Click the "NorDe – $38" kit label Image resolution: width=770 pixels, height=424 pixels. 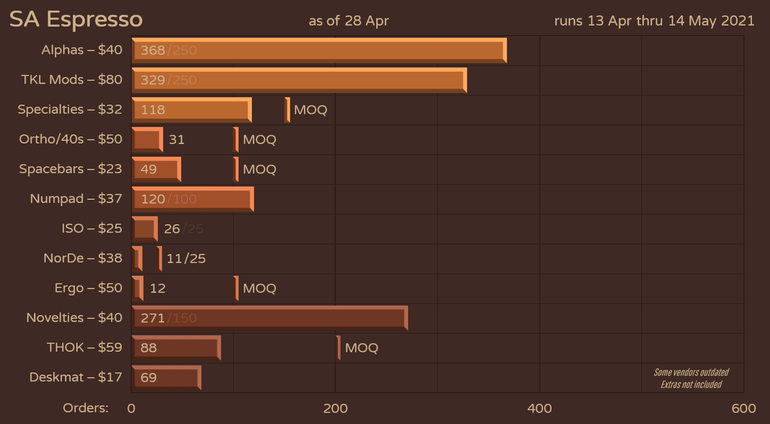click(83, 259)
